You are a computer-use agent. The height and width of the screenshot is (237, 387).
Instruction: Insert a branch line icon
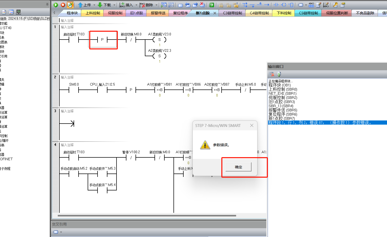245,5
